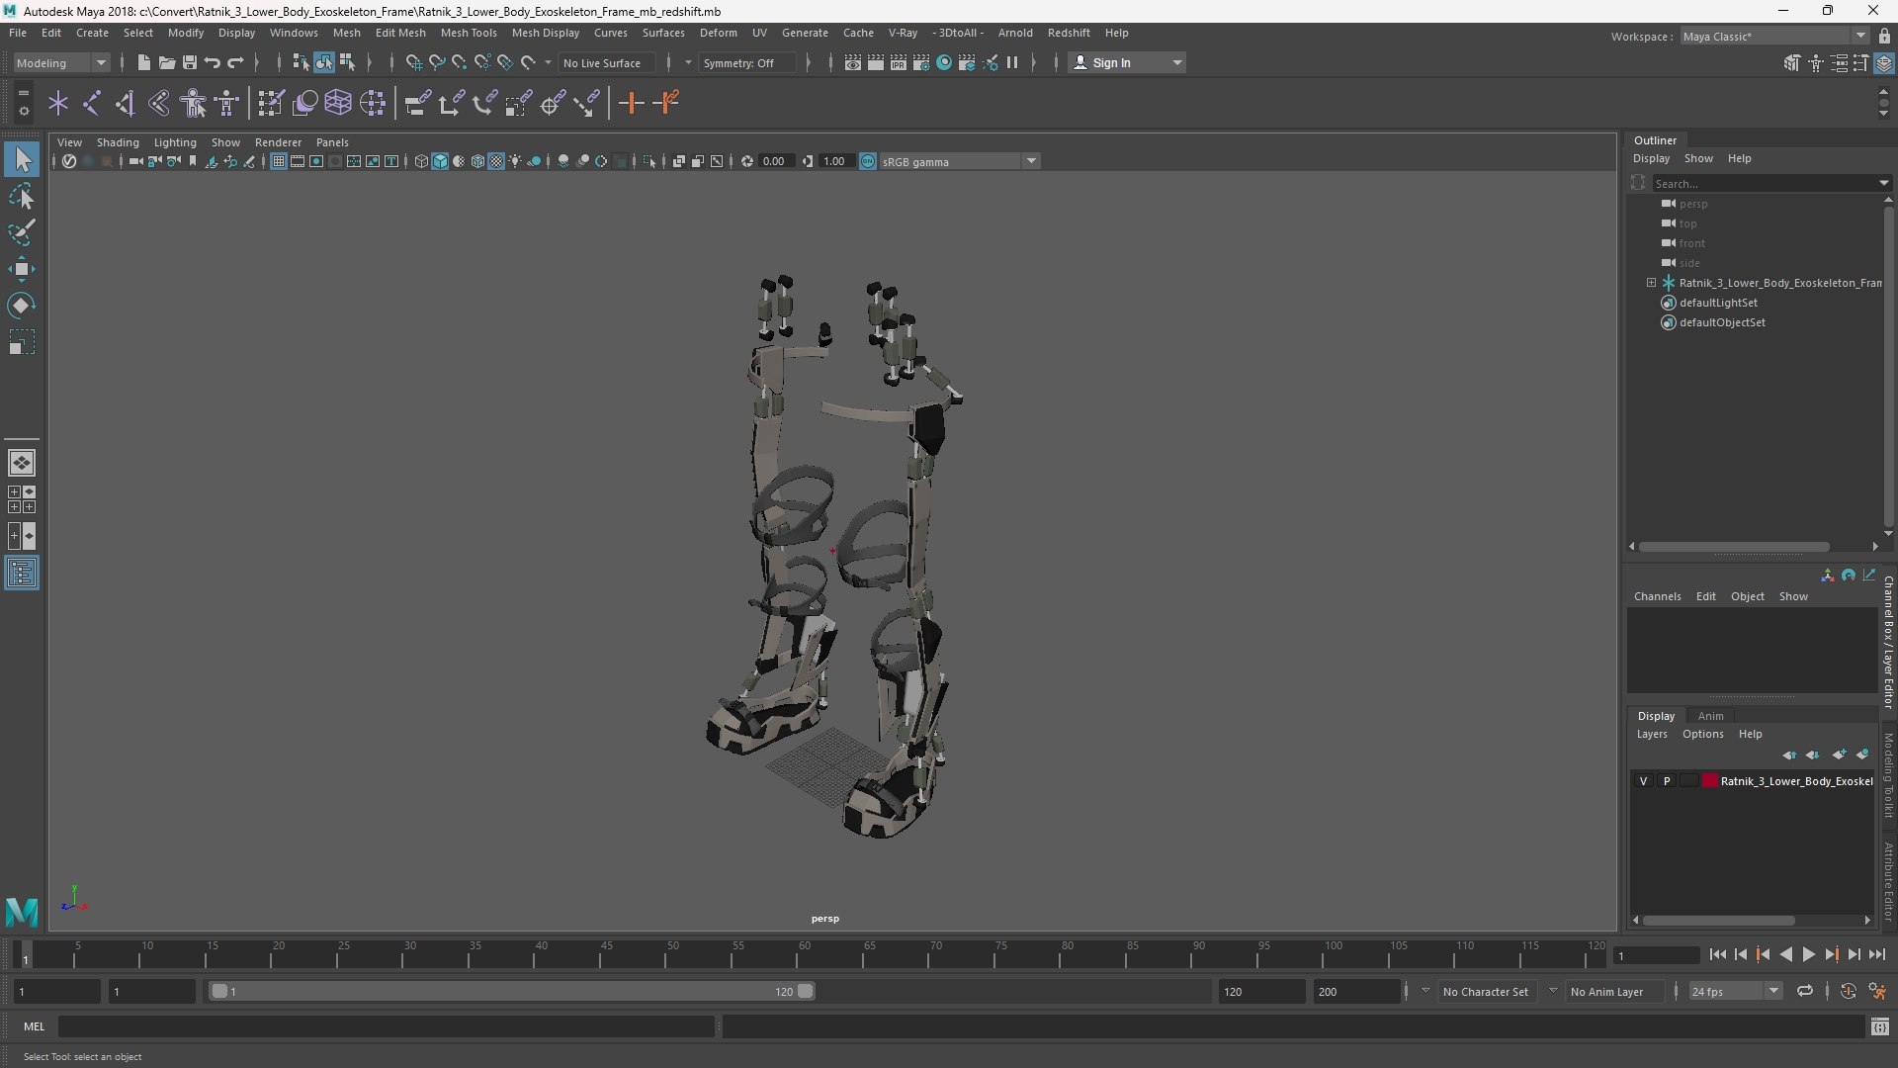Screen dimensions: 1898x1068
Task: Click the Outliner search field
Action: (x=1767, y=183)
